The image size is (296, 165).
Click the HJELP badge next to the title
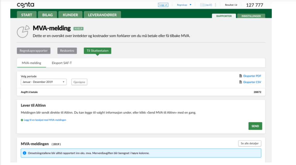click(78, 29)
